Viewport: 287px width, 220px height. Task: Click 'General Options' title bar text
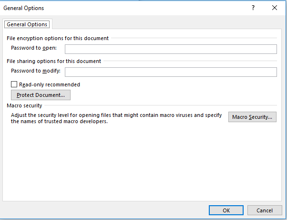pyautogui.click(x=24, y=8)
